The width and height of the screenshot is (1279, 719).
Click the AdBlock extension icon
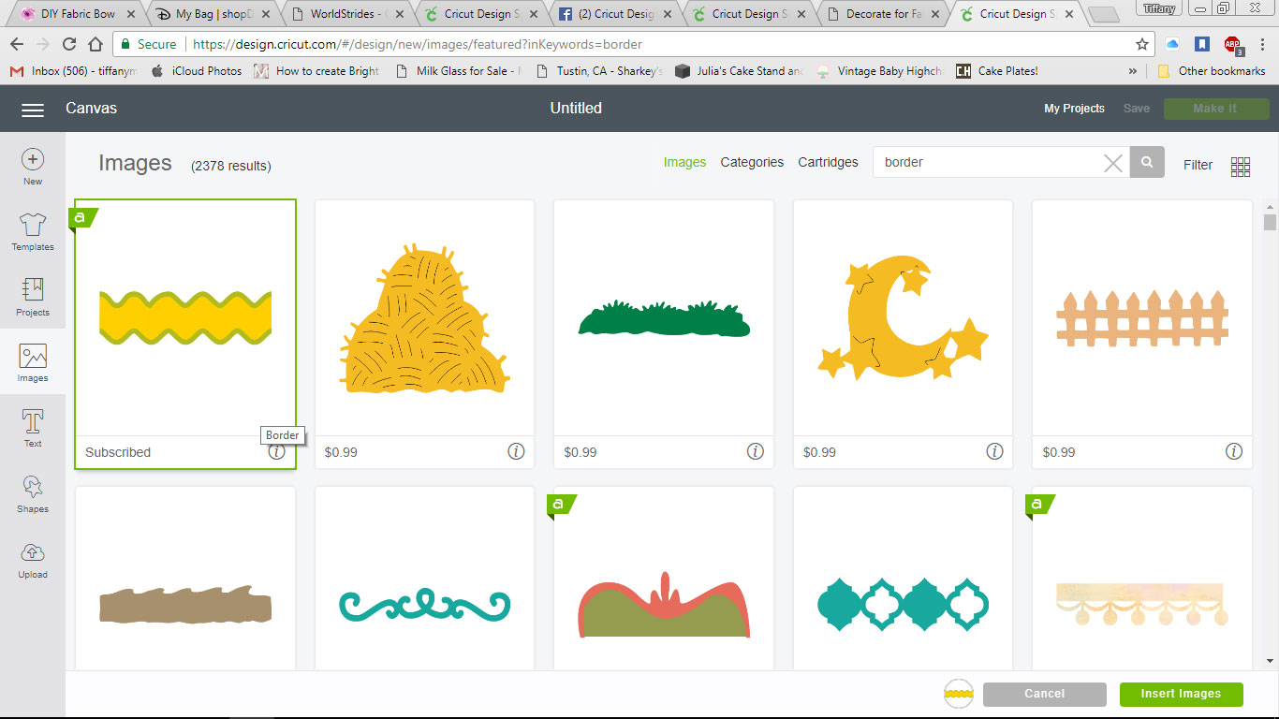pos(1232,44)
